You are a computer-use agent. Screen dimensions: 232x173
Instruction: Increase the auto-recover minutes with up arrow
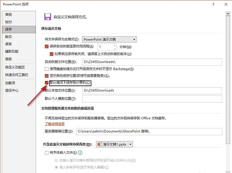click(115, 45)
